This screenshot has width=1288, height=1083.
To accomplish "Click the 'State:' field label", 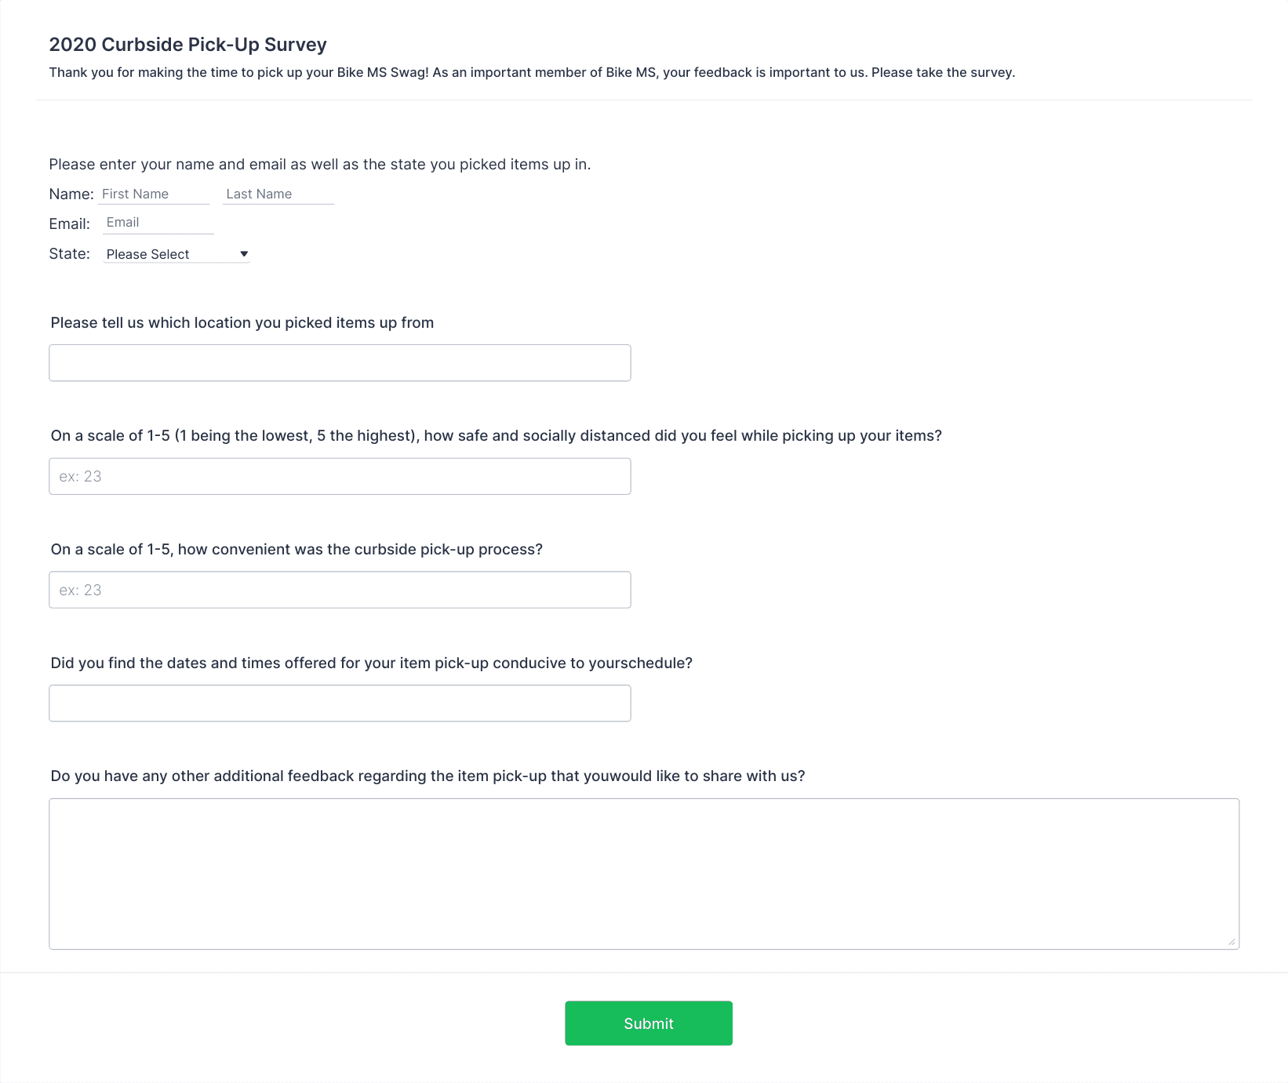I will [x=70, y=254].
